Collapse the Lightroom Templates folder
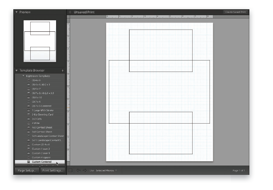The height and width of the screenshot is (190, 273). pos(23,76)
